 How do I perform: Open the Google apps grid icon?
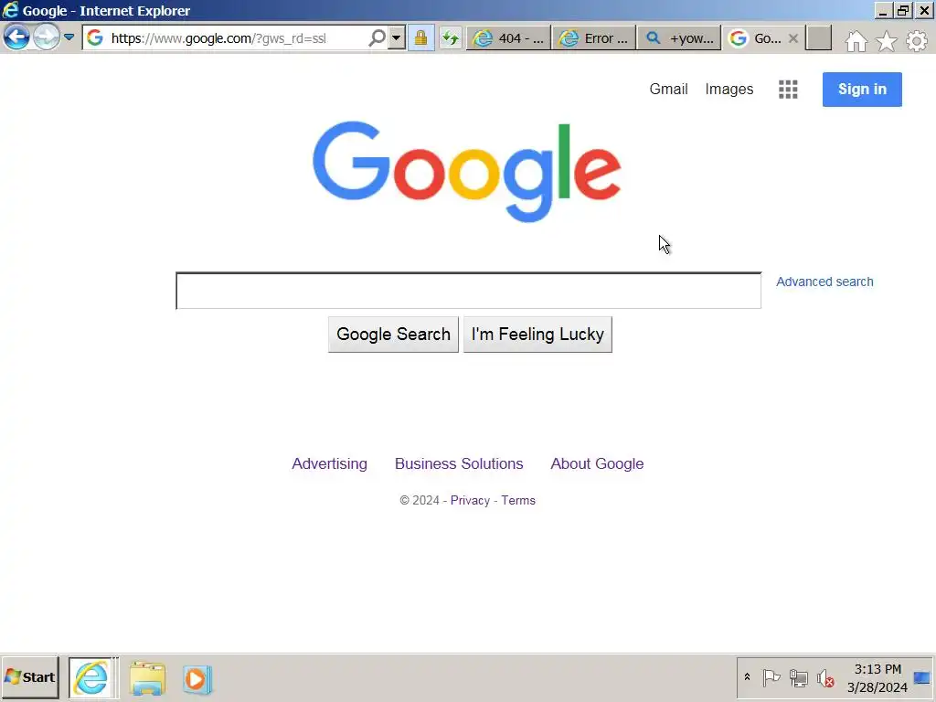(788, 90)
